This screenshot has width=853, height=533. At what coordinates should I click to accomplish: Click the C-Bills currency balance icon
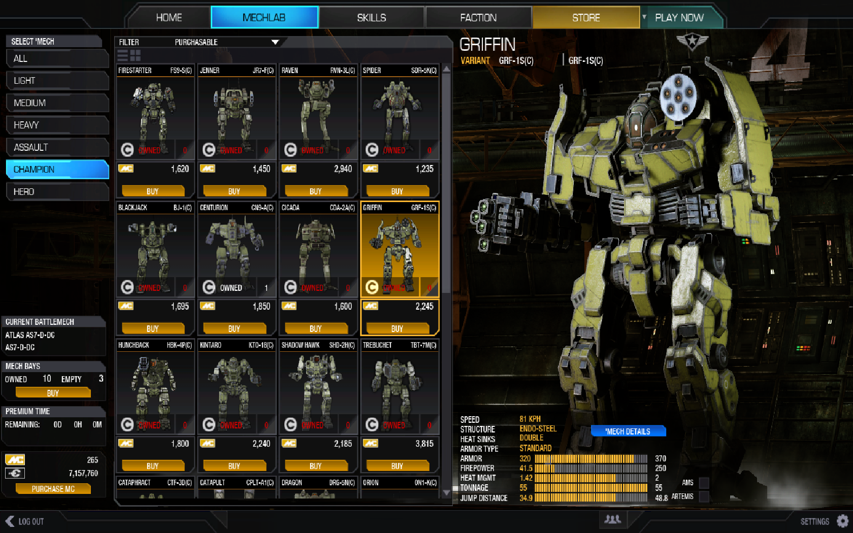(x=15, y=473)
